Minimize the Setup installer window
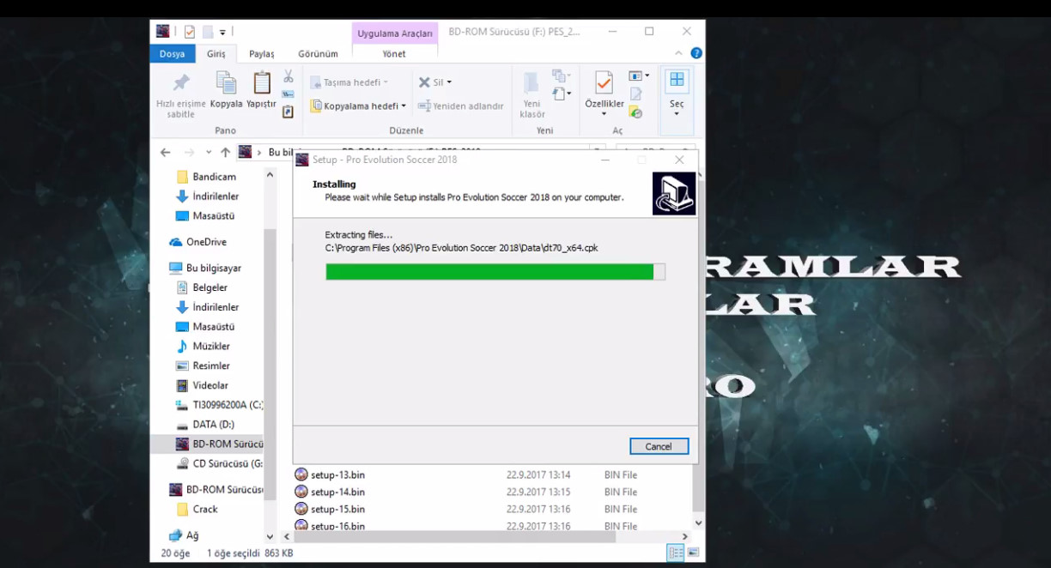 (x=604, y=160)
